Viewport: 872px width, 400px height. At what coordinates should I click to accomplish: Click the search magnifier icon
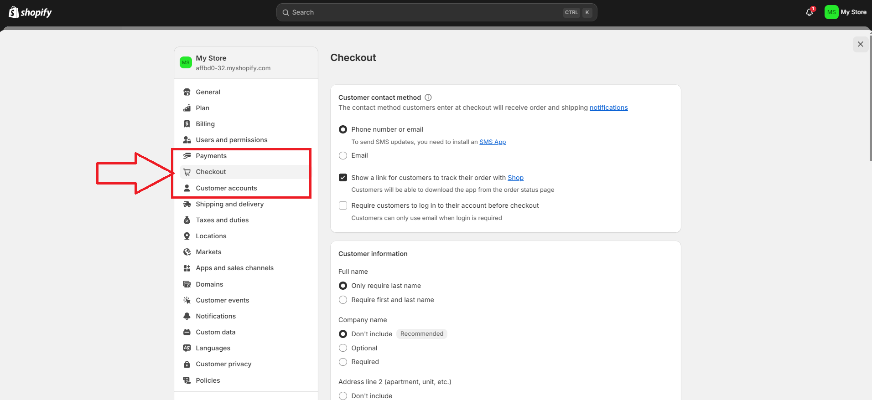[286, 12]
